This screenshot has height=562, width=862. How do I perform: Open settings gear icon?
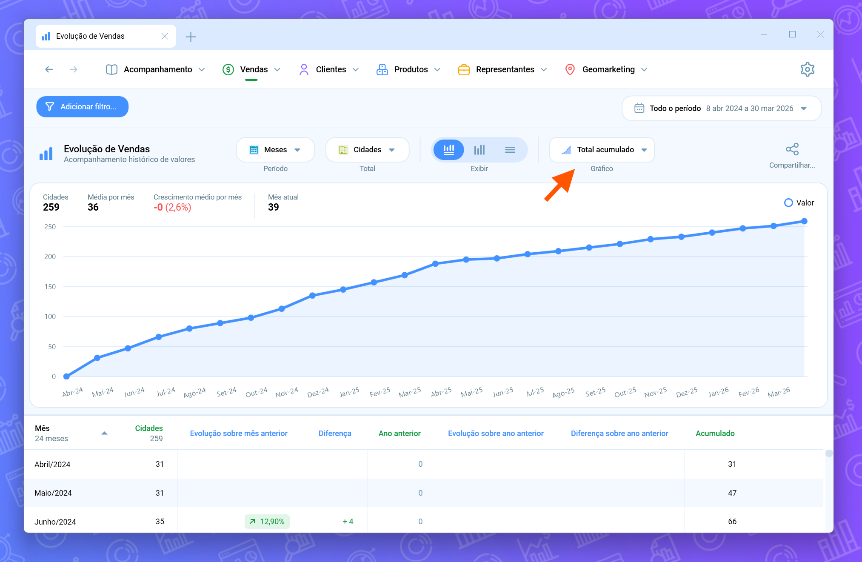pos(807,69)
